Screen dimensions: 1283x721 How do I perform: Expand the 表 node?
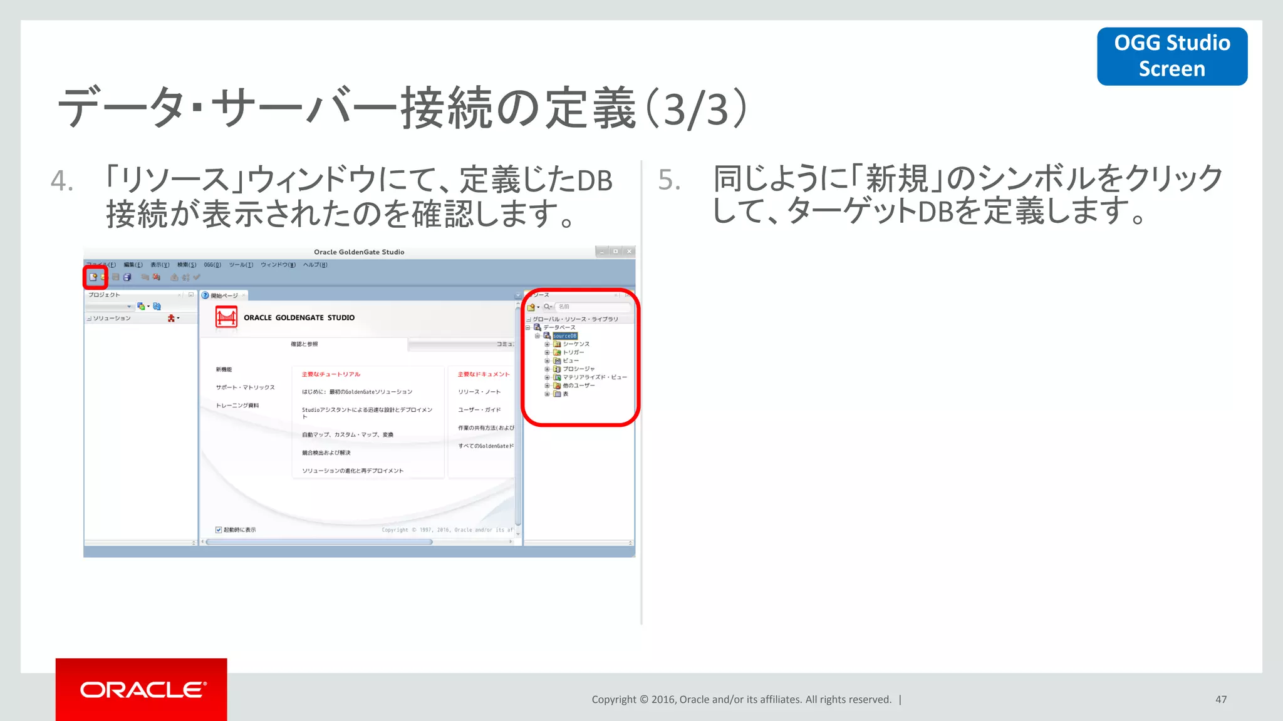[x=547, y=394]
